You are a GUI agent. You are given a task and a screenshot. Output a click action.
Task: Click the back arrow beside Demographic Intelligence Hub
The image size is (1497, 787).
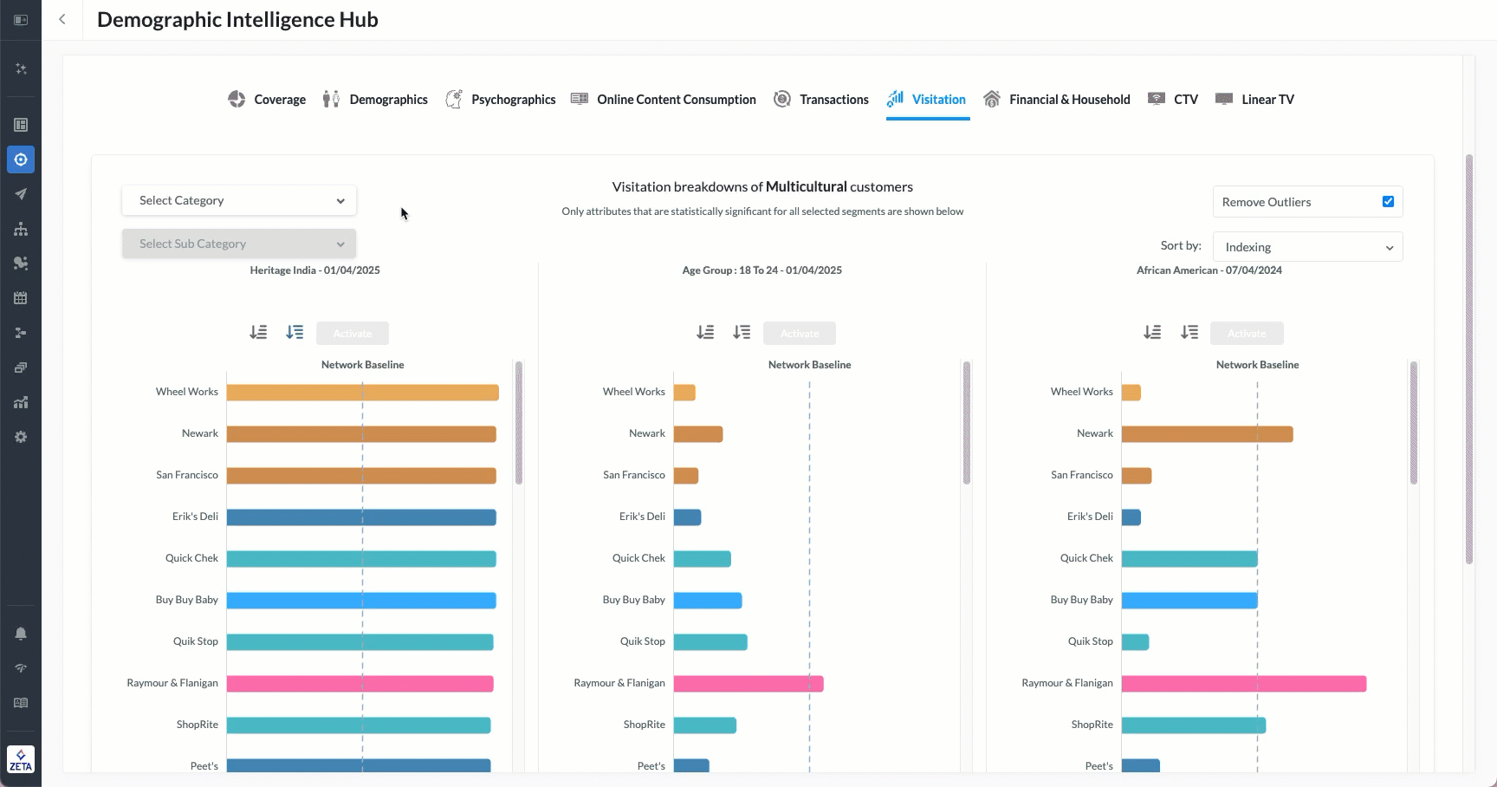coord(62,19)
